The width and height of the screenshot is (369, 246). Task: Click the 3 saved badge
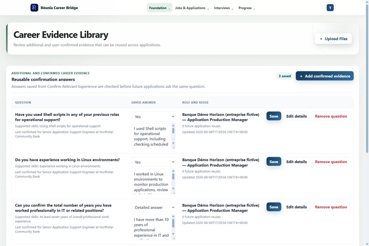pos(284,76)
